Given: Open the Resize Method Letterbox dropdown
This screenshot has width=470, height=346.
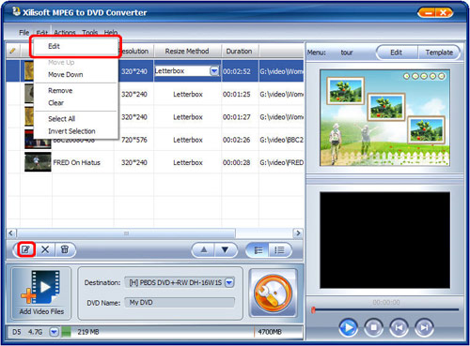Looking at the screenshot, I should [x=214, y=71].
